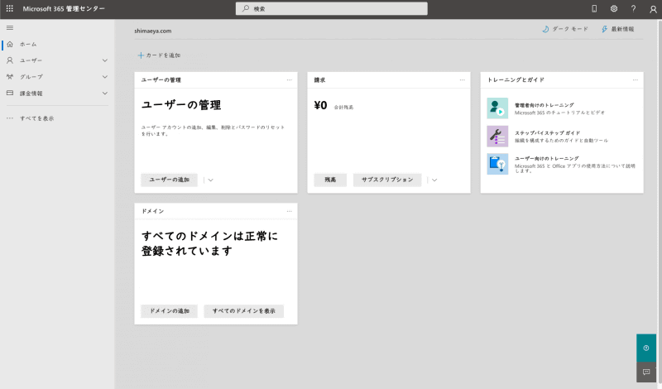Click the 合計残高 label
662x389 pixels.
pyautogui.click(x=343, y=108)
